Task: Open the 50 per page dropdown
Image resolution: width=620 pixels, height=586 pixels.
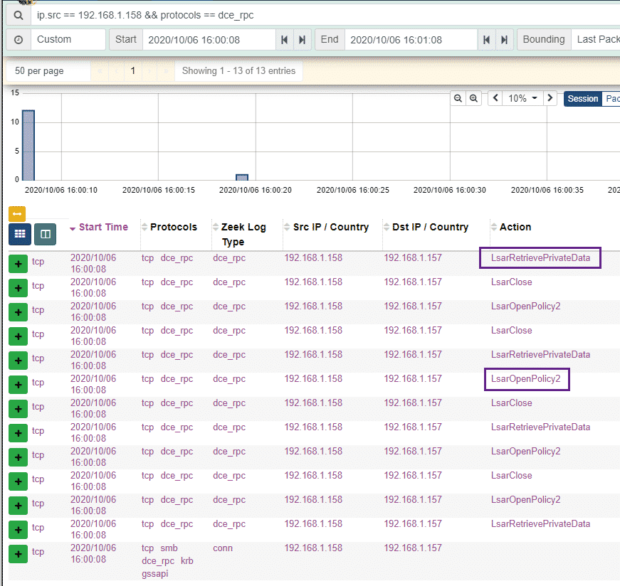Action: coord(48,71)
